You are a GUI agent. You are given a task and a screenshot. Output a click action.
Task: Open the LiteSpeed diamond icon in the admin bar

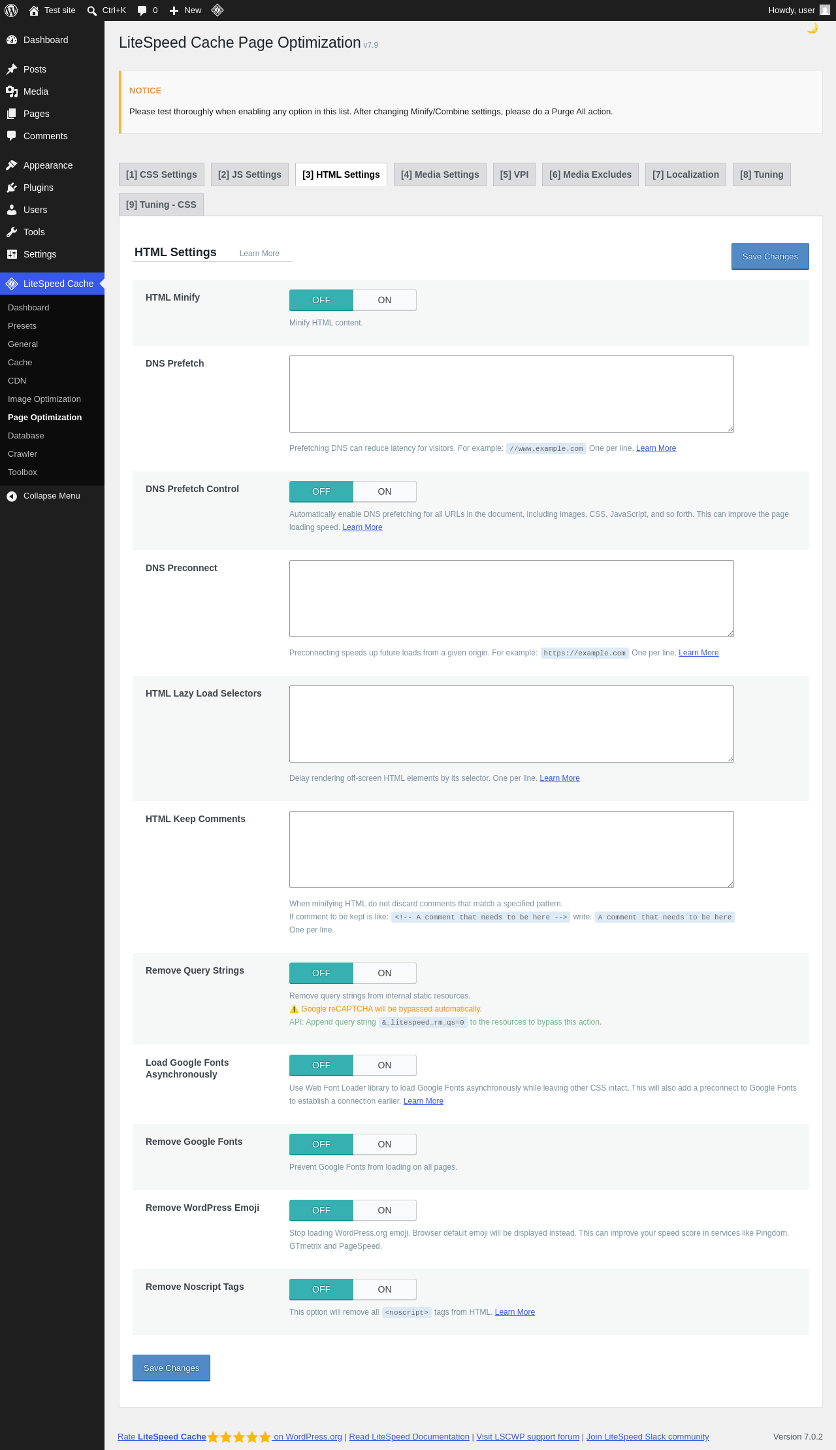click(x=217, y=10)
